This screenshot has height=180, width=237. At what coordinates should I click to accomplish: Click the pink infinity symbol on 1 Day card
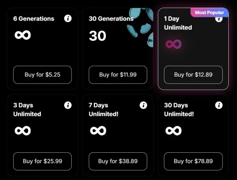tap(173, 44)
